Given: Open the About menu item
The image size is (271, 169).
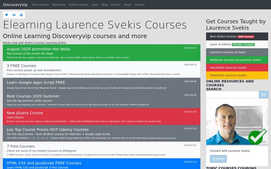Looking at the screenshot, I should coord(127,5).
